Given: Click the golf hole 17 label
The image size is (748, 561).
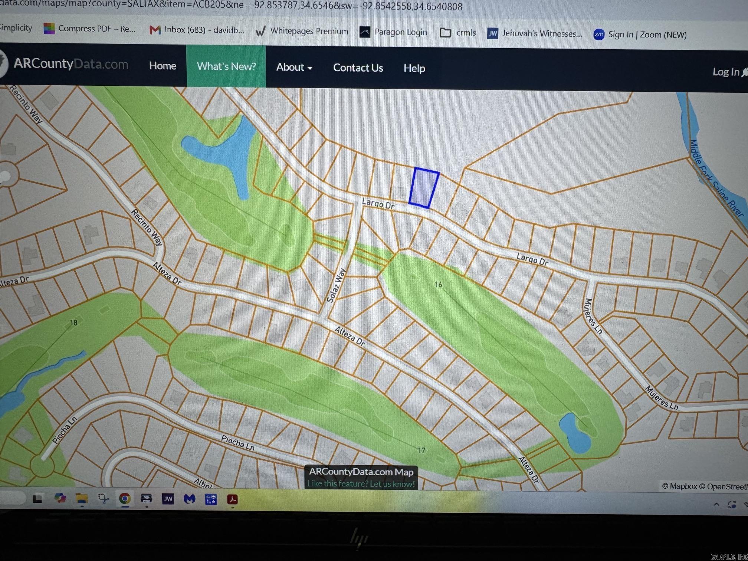Looking at the screenshot, I should 421,450.
